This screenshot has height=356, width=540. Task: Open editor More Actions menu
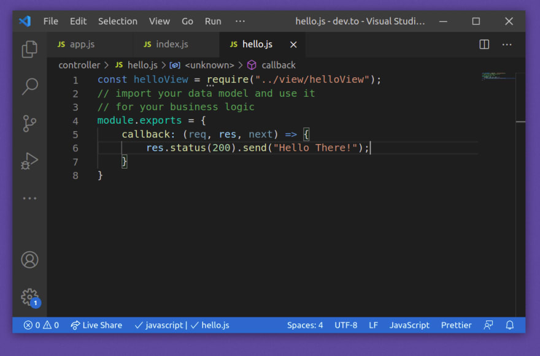(507, 45)
